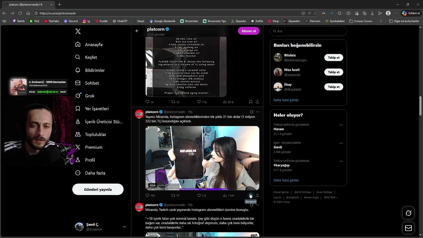Click the Sohbet et Copilot button
This screenshot has width=423, height=238.
(x=411, y=13)
